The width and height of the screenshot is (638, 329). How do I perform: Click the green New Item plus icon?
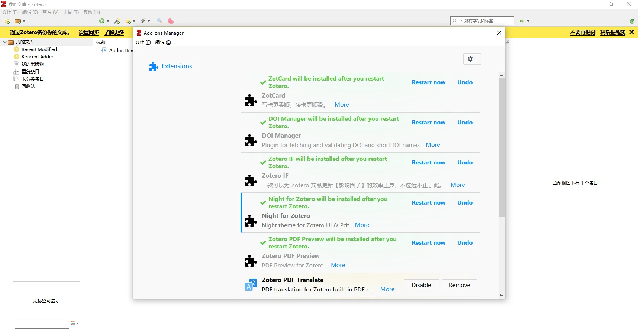[x=102, y=21]
